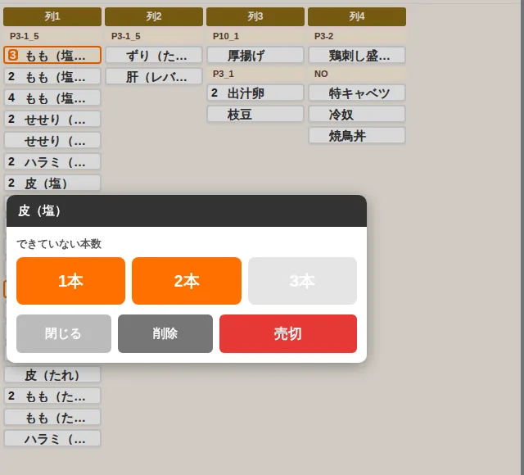
Task: Select せせり item without quantity
Action: pos(52,141)
